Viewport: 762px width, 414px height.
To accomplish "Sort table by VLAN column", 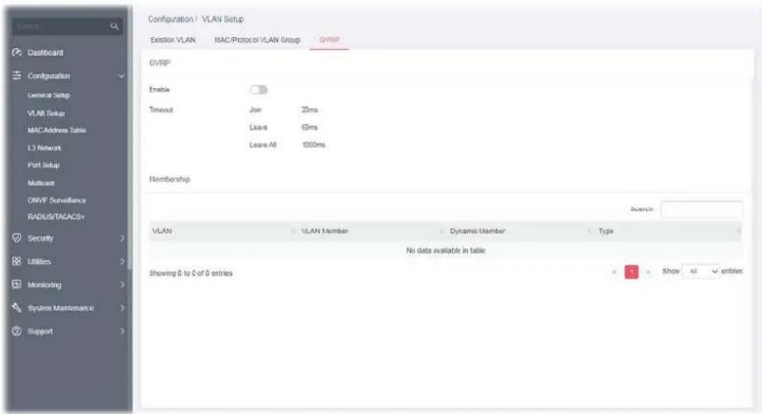I will (x=222, y=231).
